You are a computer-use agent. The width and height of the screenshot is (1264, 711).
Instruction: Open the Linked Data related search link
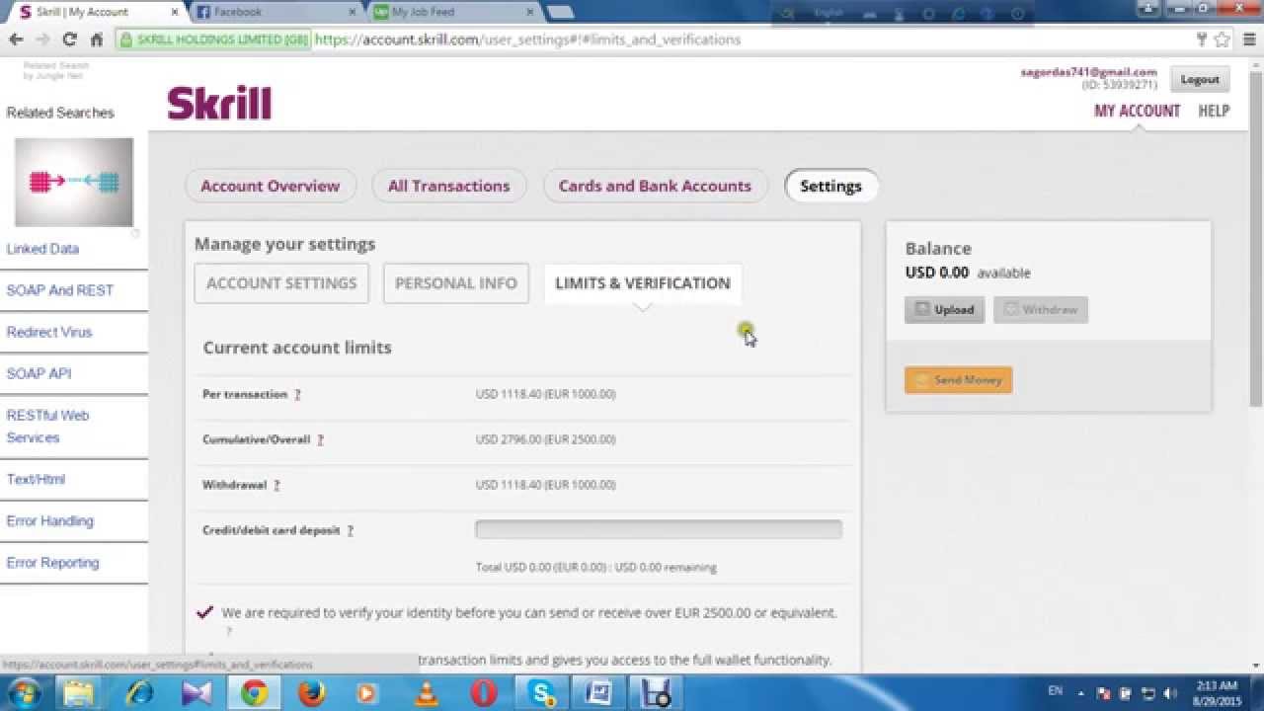pyautogui.click(x=42, y=249)
